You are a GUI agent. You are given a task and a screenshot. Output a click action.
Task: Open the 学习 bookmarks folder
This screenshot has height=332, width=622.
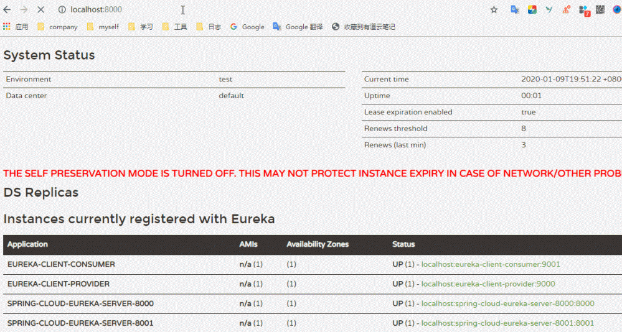point(141,27)
